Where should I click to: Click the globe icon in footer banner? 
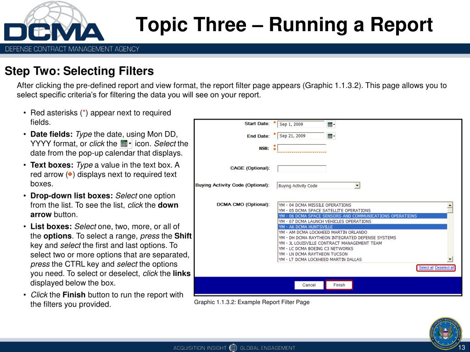click(233, 347)
